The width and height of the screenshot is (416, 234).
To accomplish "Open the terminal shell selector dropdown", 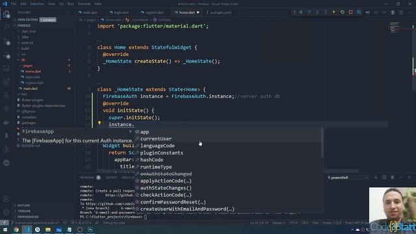I will [348, 177].
